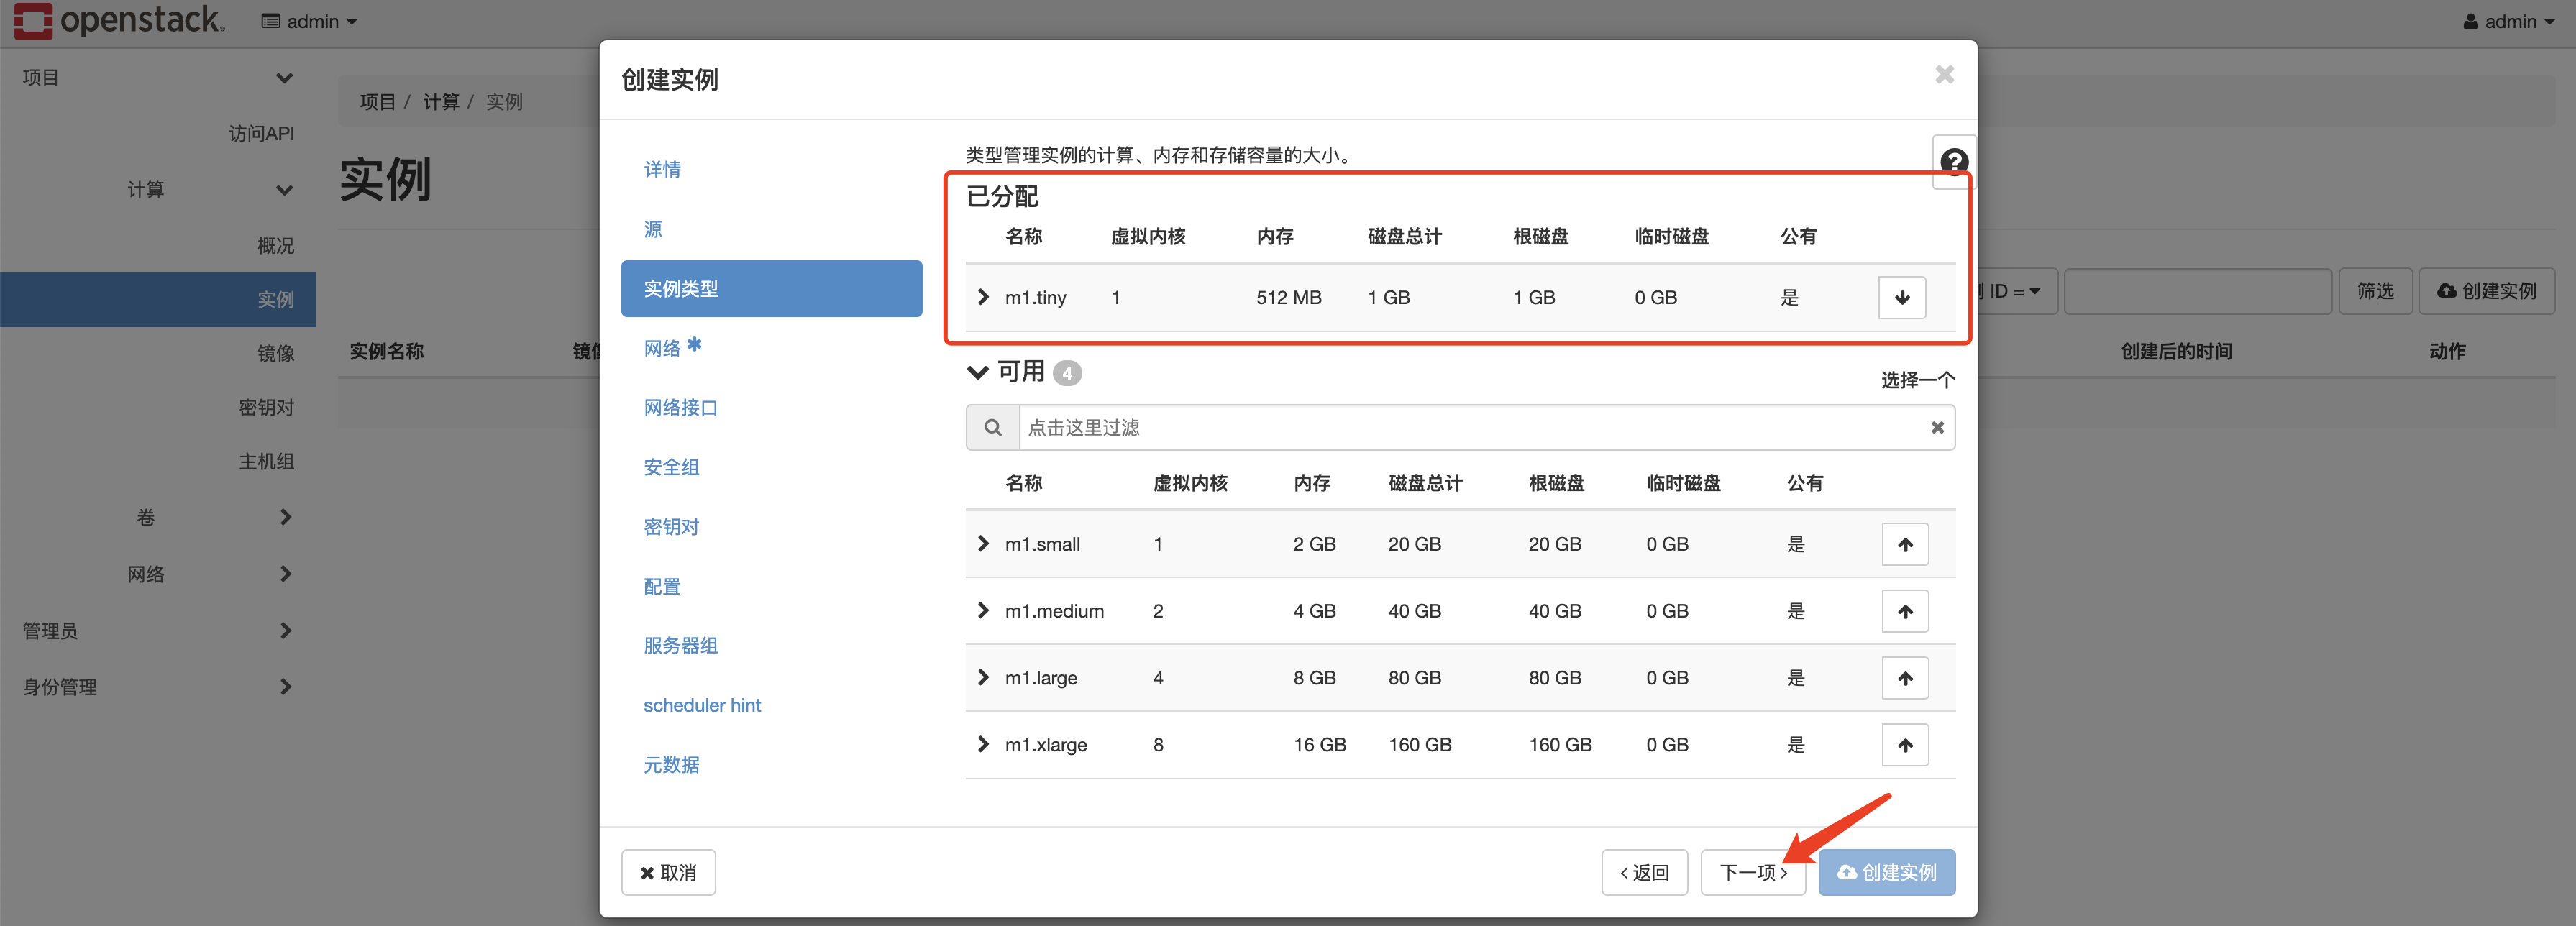Click the search magnifier icon
The image size is (2576, 926).
[x=992, y=428]
